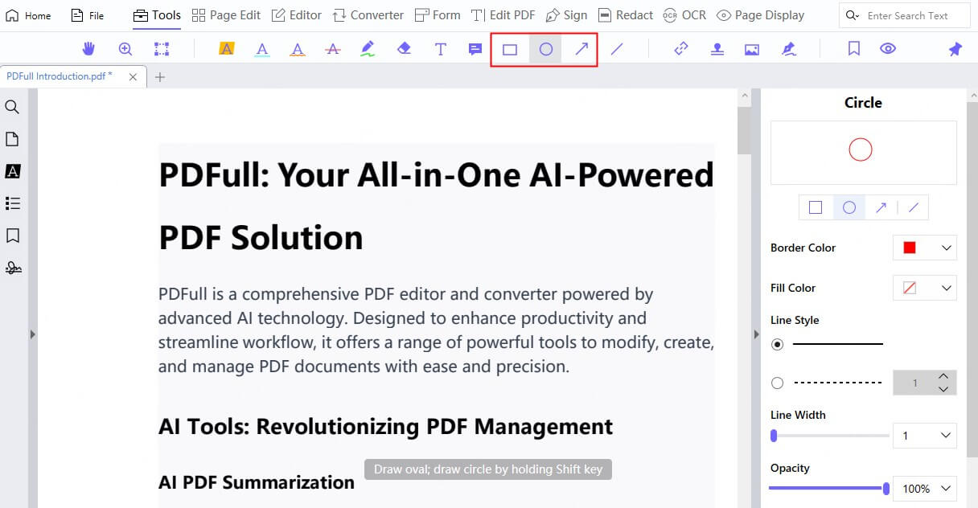Open the Opacity 100% dropdown
Image resolution: width=978 pixels, height=508 pixels.
coord(925,489)
